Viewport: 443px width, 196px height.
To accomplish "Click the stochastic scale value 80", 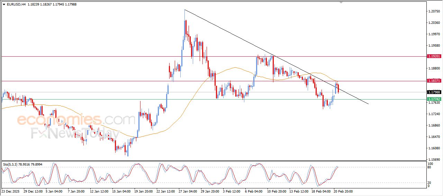I will click(x=430, y=167).
